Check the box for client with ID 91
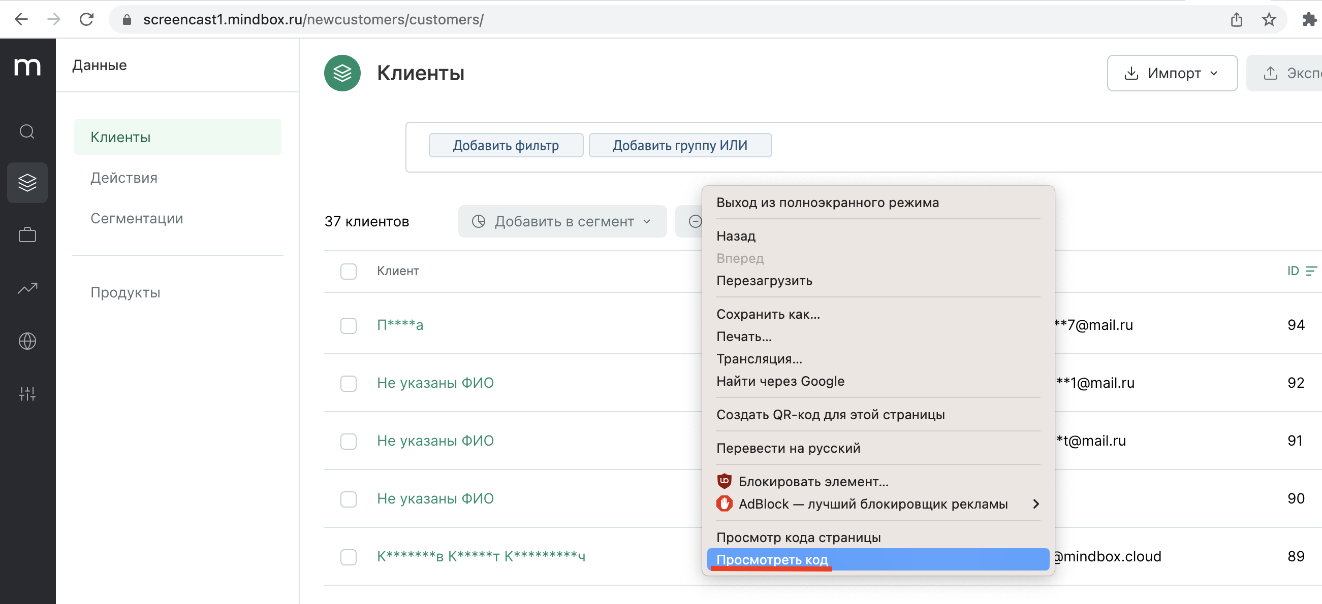The image size is (1322, 604). click(349, 442)
